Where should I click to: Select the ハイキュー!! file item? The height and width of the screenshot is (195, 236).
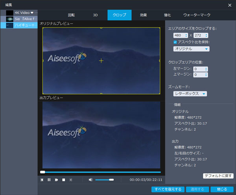point(19,25)
